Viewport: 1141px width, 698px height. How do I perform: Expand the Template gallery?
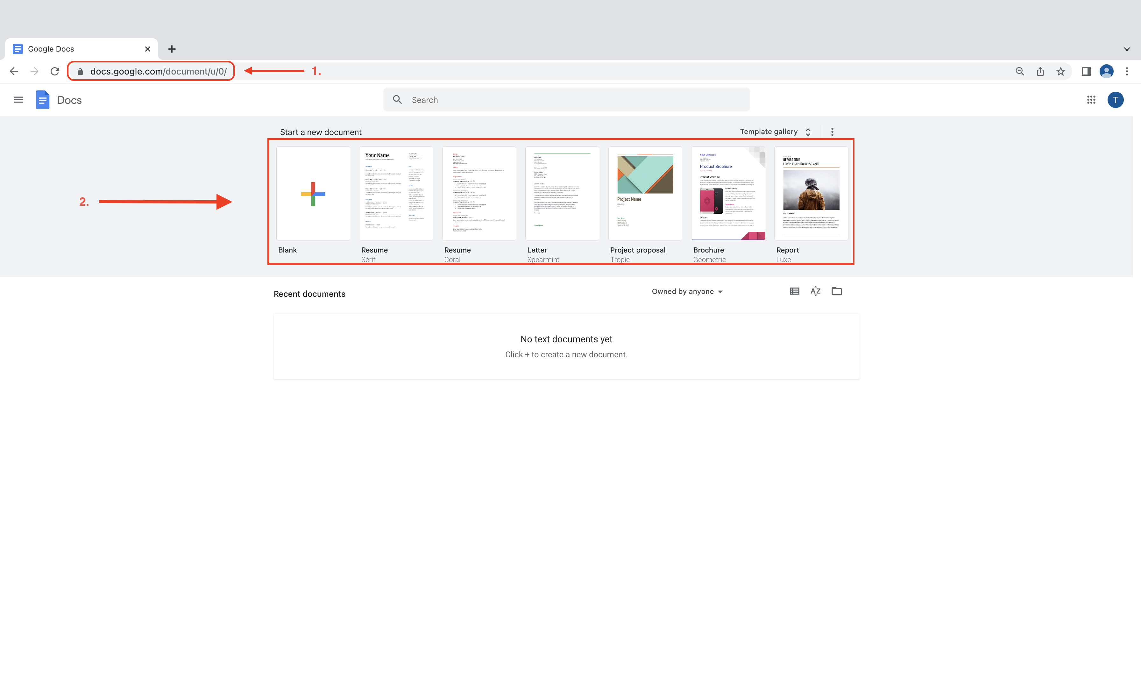pos(775,132)
